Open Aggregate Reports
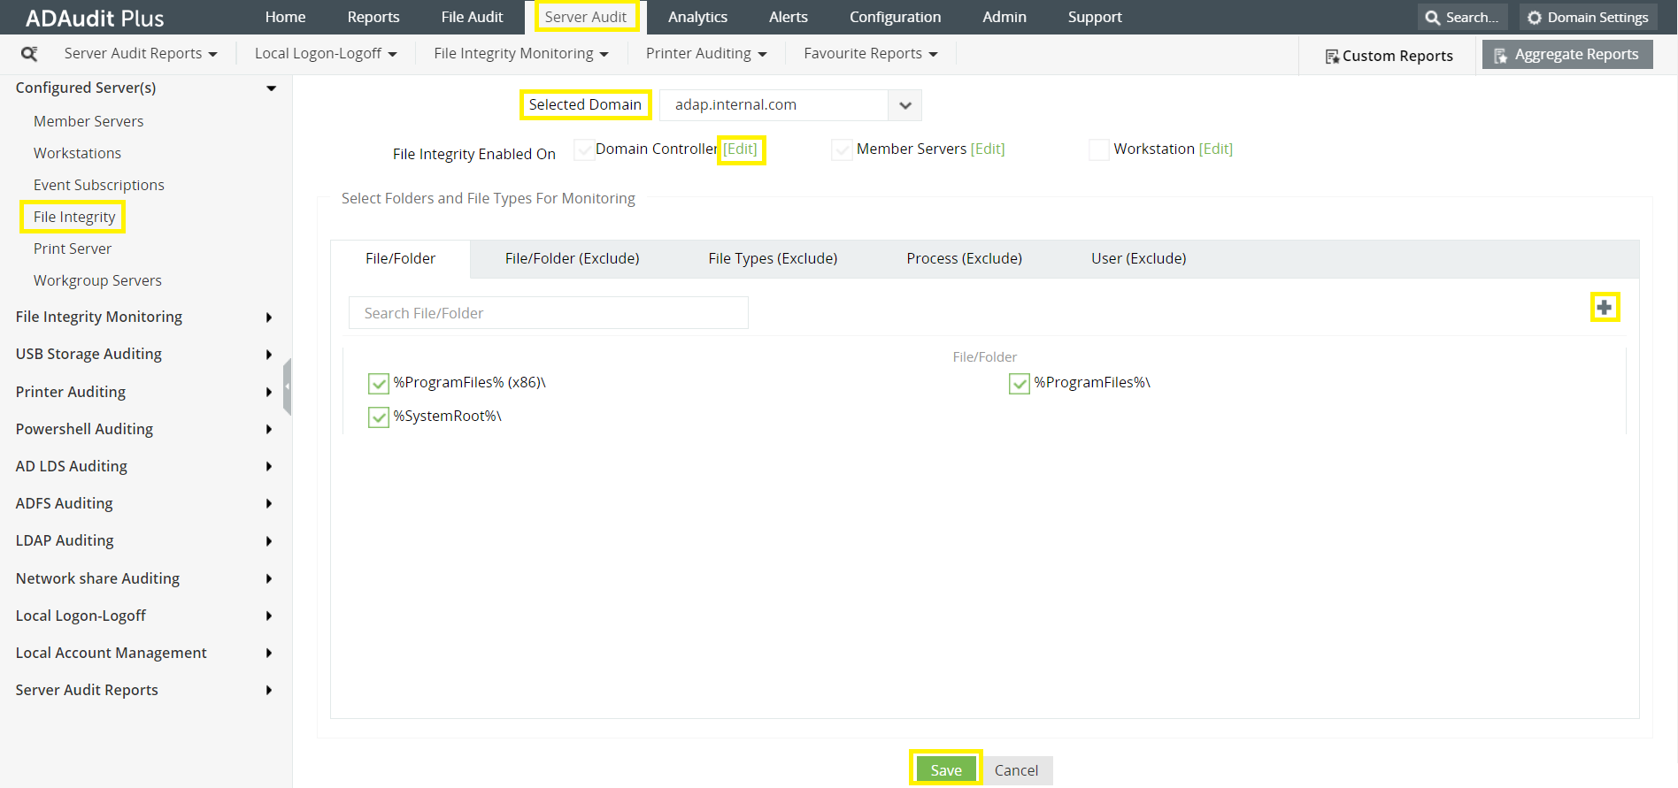This screenshot has height=788, width=1678. point(1566,55)
